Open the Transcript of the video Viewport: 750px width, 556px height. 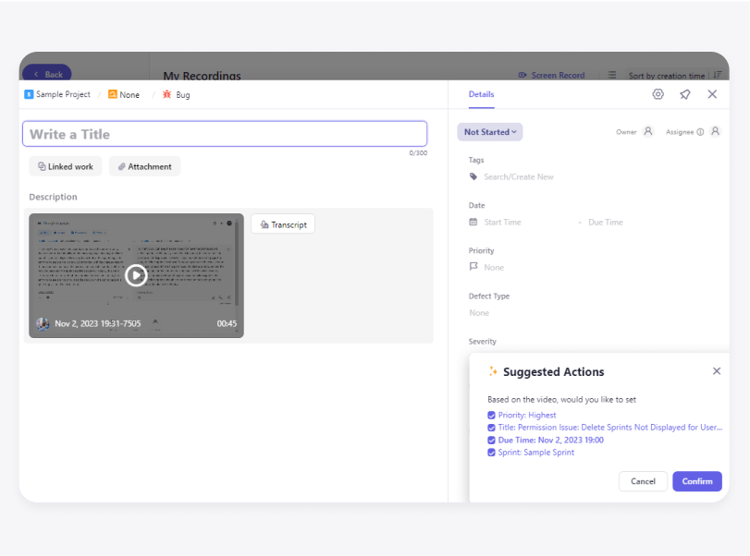[283, 224]
